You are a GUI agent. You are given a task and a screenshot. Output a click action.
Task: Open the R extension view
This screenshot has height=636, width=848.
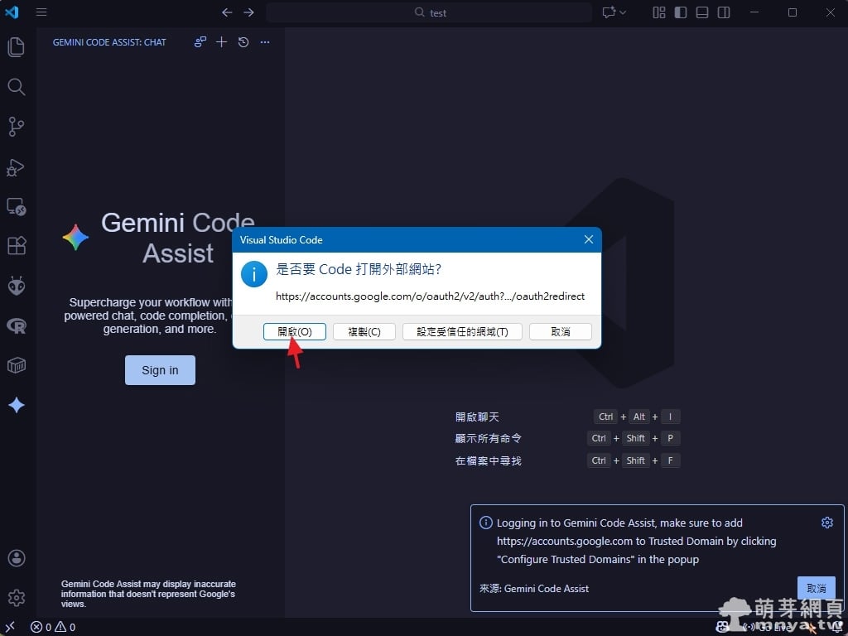[16, 325]
